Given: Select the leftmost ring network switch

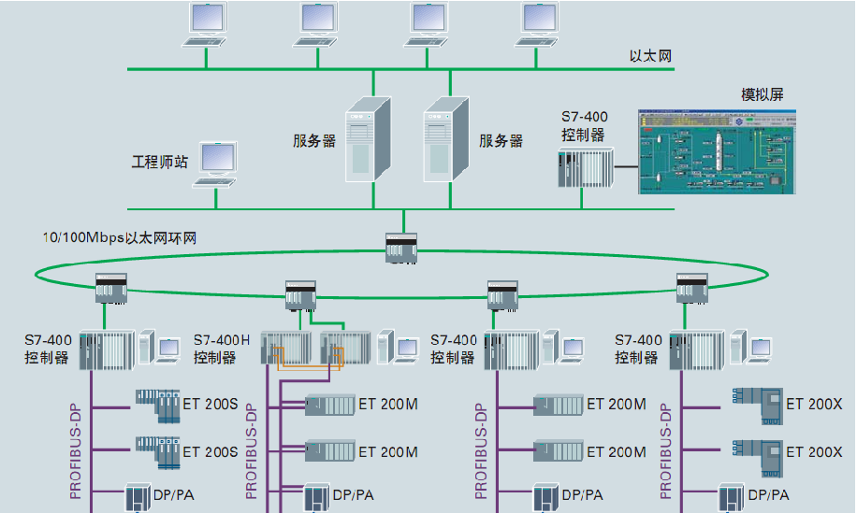Looking at the screenshot, I should point(110,287).
